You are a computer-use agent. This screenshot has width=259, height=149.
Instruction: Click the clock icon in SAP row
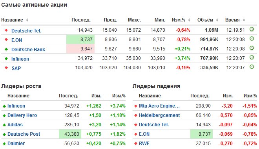click(x=252, y=67)
